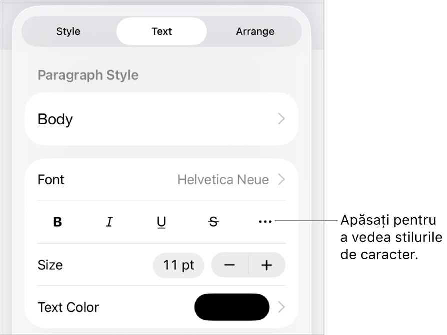Viewport: 447px width, 335px height.
Task: Click the black Text Color swatch
Action: pos(232,307)
